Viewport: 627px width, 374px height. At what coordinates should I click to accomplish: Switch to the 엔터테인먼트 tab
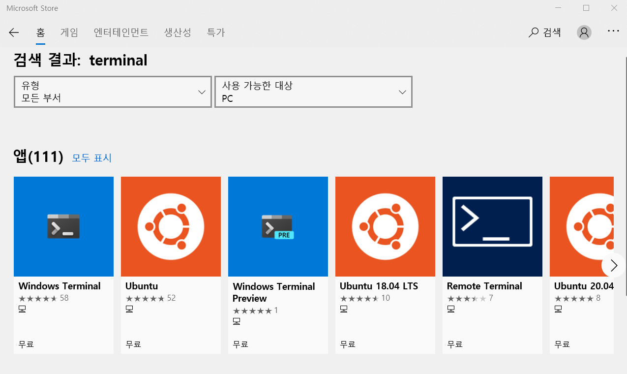pyautogui.click(x=121, y=32)
